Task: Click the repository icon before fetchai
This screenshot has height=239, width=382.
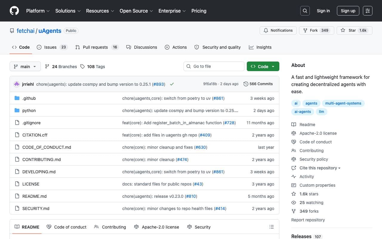Action: [12, 31]
